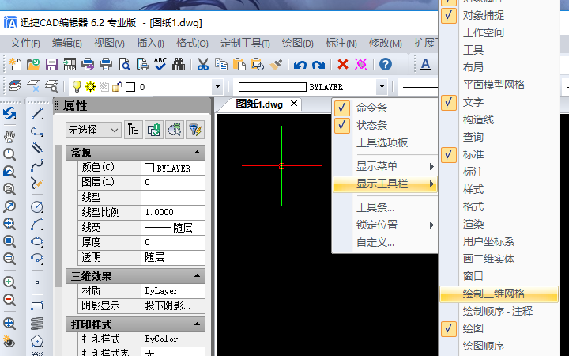Select the Spline curve tool
This screenshot has width=569, height=356.
pos(37,165)
